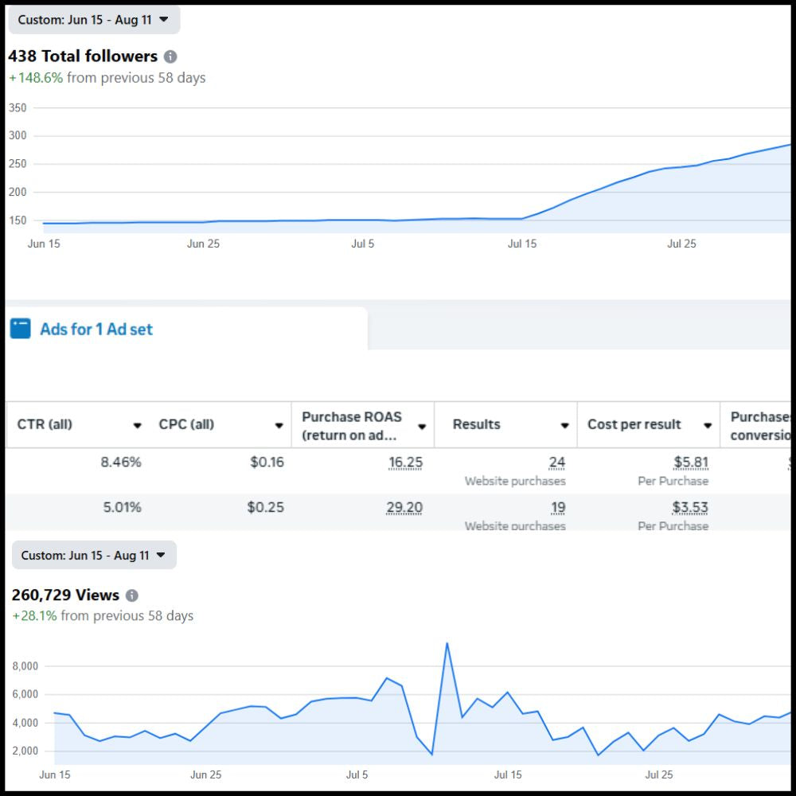Click info icon next to Total followers

[170, 57]
